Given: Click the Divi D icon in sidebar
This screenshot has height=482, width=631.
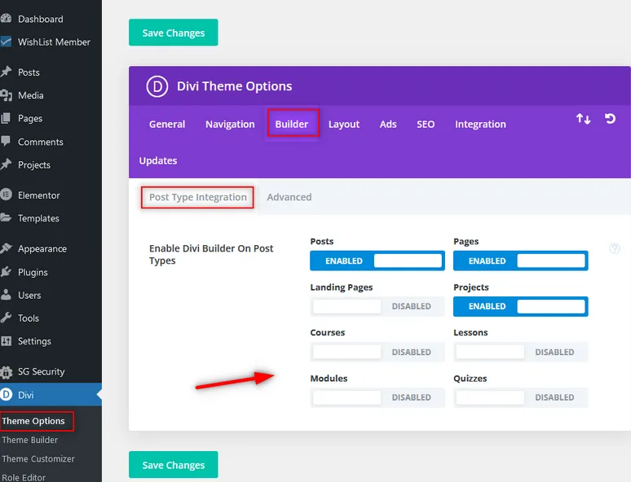Looking at the screenshot, I should tap(6, 395).
